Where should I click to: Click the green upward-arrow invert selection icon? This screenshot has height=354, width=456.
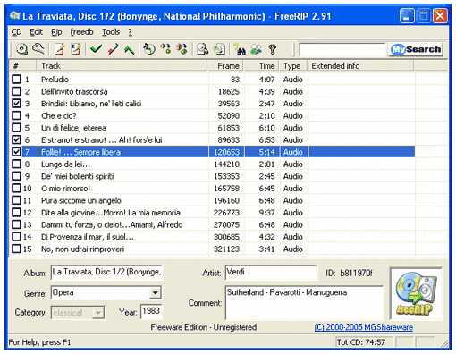[129, 49]
